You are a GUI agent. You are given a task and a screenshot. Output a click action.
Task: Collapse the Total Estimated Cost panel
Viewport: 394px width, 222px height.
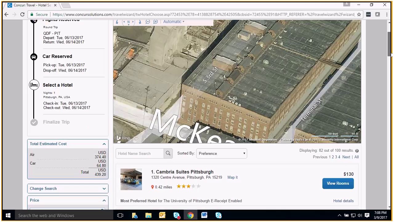coord(104,144)
